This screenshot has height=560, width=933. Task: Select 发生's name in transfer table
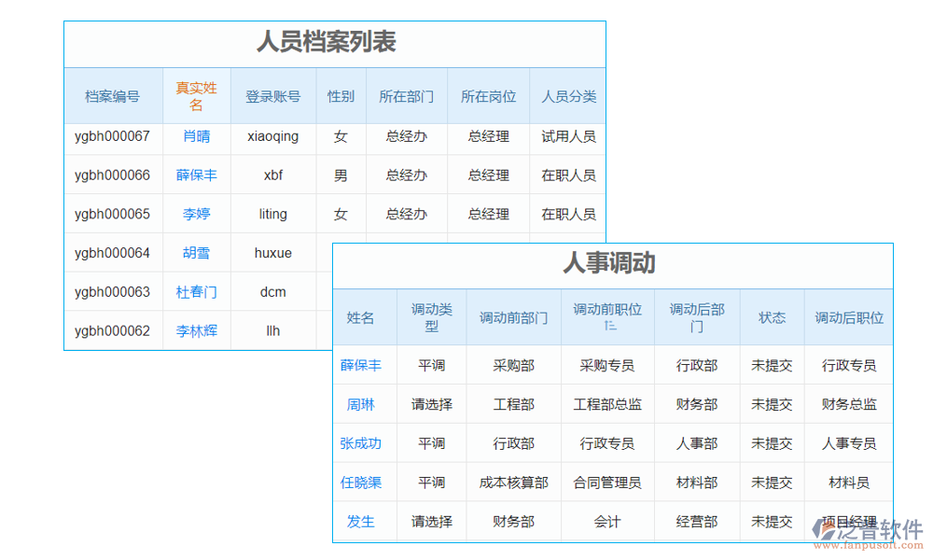point(362,522)
